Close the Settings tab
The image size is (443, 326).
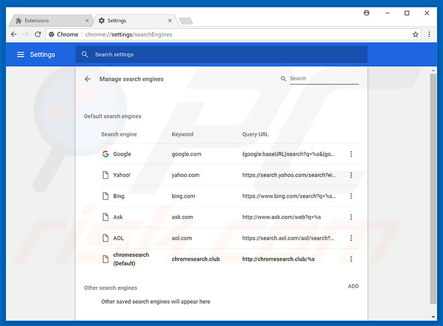[170, 21]
